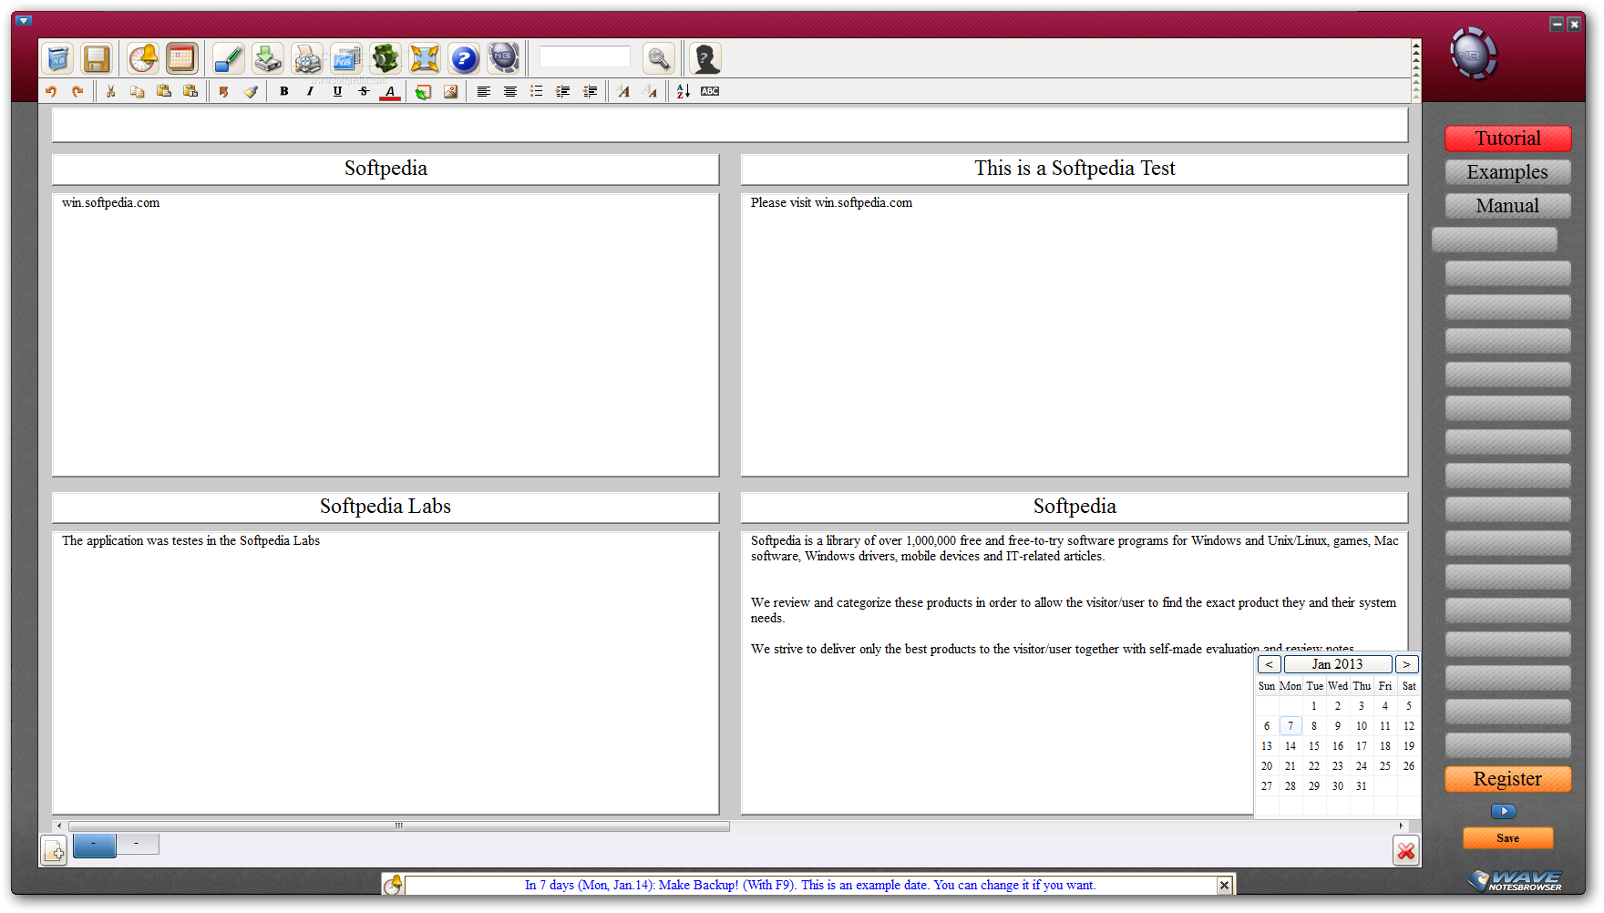Run the ABC spell check
Image resolution: width=1604 pixels, height=913 pixels.
pos(710,91)
